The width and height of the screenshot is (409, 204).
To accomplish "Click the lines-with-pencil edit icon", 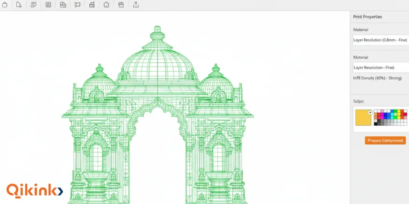I will [x=34, y=5].
